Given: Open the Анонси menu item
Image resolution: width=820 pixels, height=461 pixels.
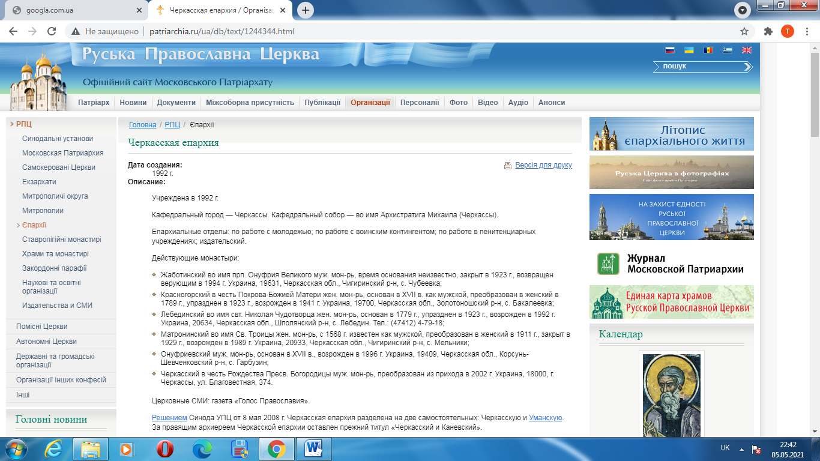Looking at the screenshot, I should 552,103.
